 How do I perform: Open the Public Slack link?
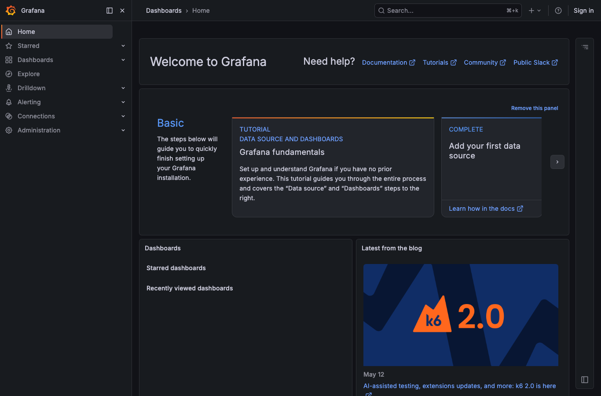point(535,62)
